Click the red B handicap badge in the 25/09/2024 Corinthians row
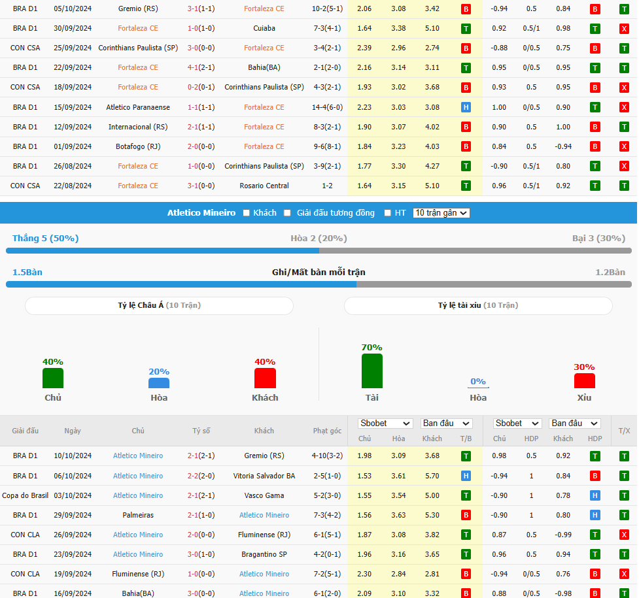Image resolution: width=639 pixels, height=598 pixels. 595,48
